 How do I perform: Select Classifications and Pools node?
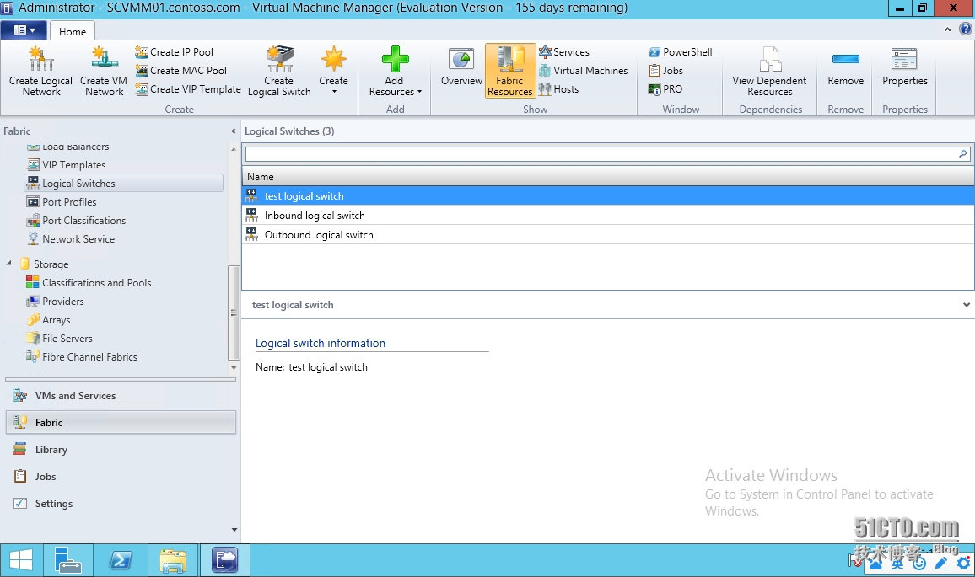point(89,282)
